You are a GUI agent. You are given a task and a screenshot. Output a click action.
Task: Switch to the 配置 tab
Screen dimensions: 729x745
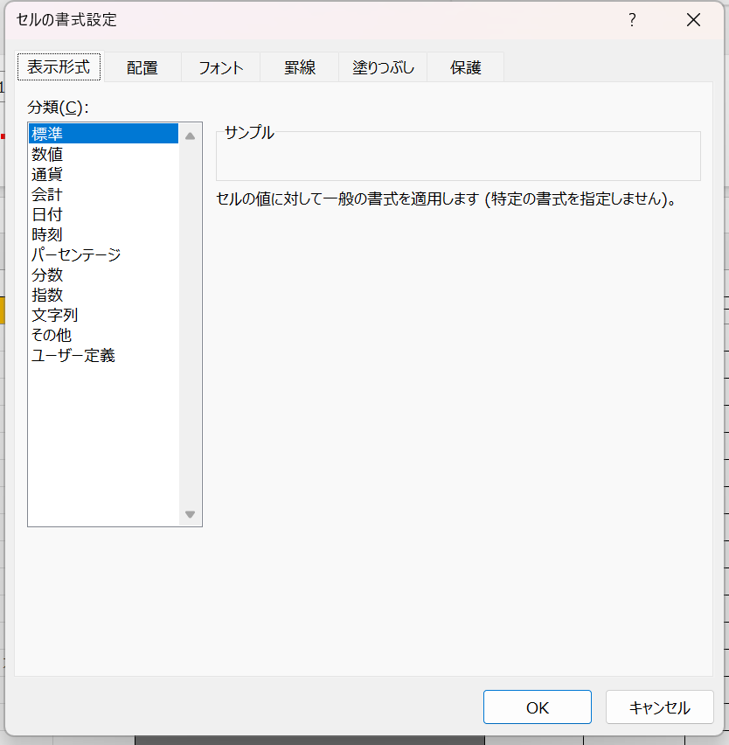click(x=142, y=67)
